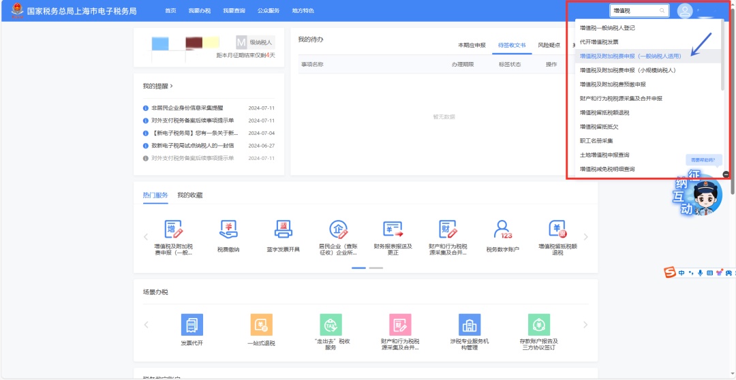The height and width of the screenshot is (380, 736).
Task: Go to next page of 热门服务 carousel
Action: pos(585,237)
